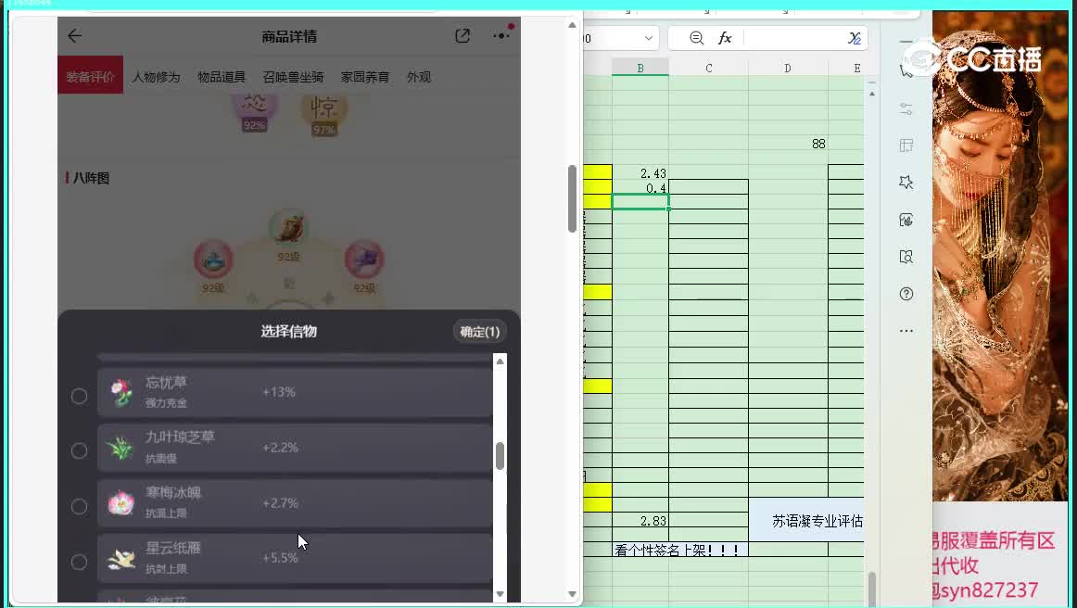
Task: Click the 信物 list scroll-up arrow
Action: point(500,361)
